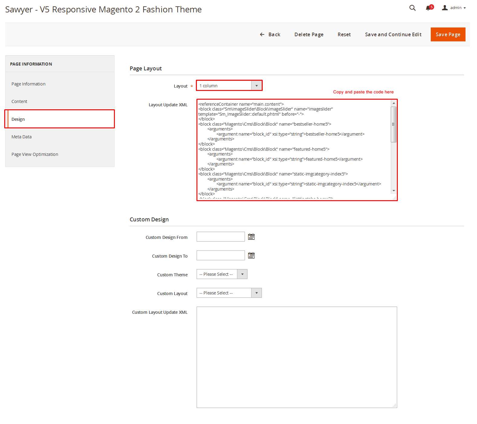Image resolution: width=477 pixels, height=424 pixels.
Task: Select the Meta Data tab
Action: (21, 137)
